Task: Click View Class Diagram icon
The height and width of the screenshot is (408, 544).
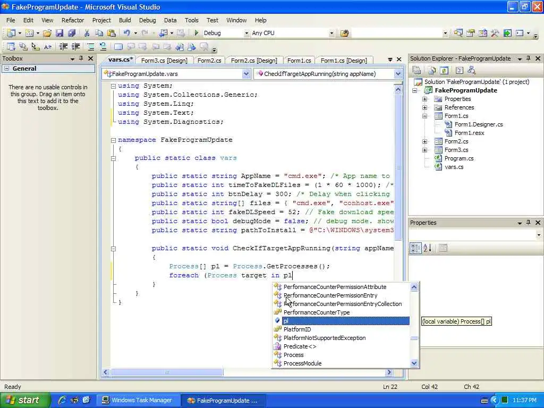Action: 472,71
